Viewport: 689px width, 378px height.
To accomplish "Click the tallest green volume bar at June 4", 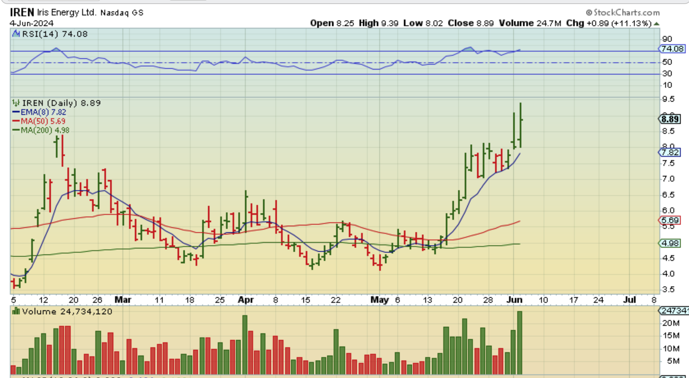I will (520, 343).
